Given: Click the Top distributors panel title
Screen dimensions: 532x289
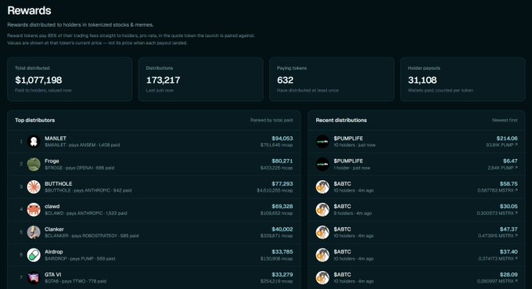Looking at the screenshot, I should click(35, 120).
